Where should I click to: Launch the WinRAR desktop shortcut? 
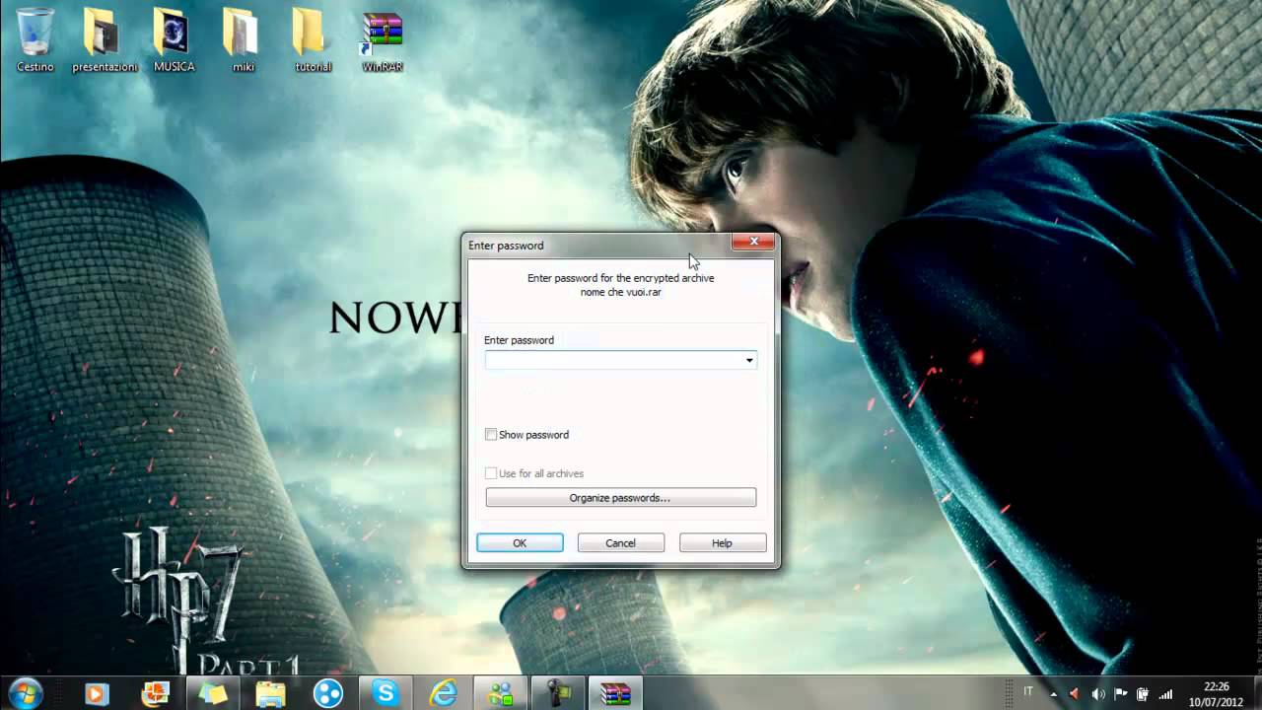point(383,39)
